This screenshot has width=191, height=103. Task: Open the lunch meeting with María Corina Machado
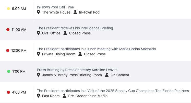[96, 49]
